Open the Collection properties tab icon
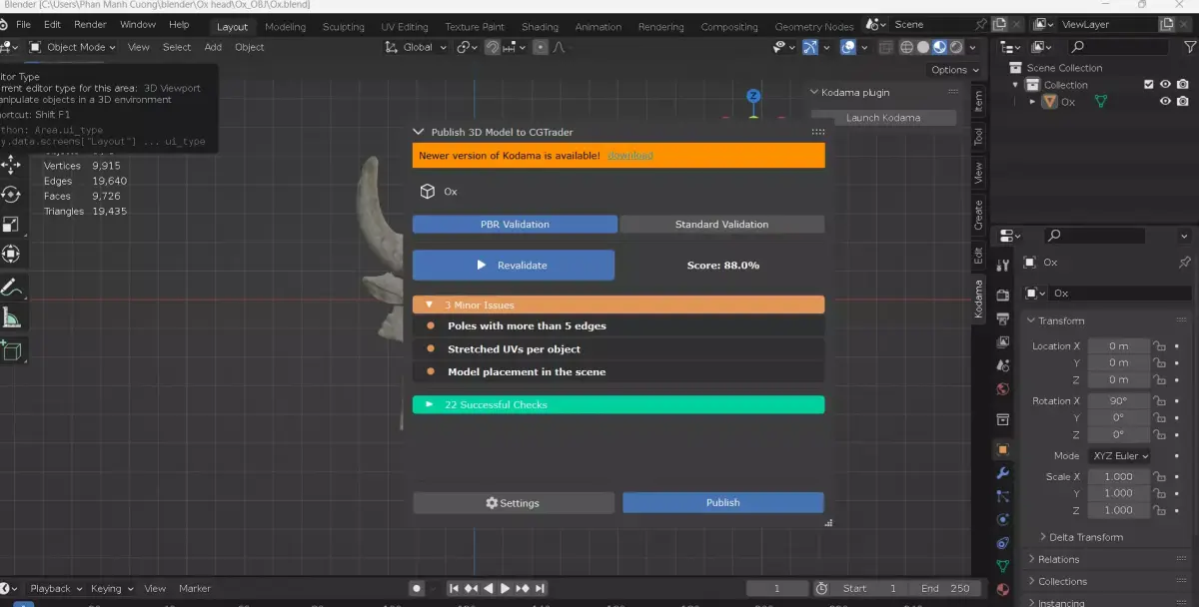Screen dimensions: 1199x607 1003,418
